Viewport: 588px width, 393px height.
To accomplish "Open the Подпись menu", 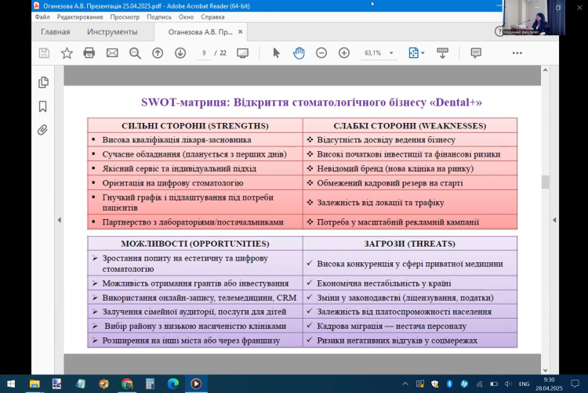I will [159, 17].
